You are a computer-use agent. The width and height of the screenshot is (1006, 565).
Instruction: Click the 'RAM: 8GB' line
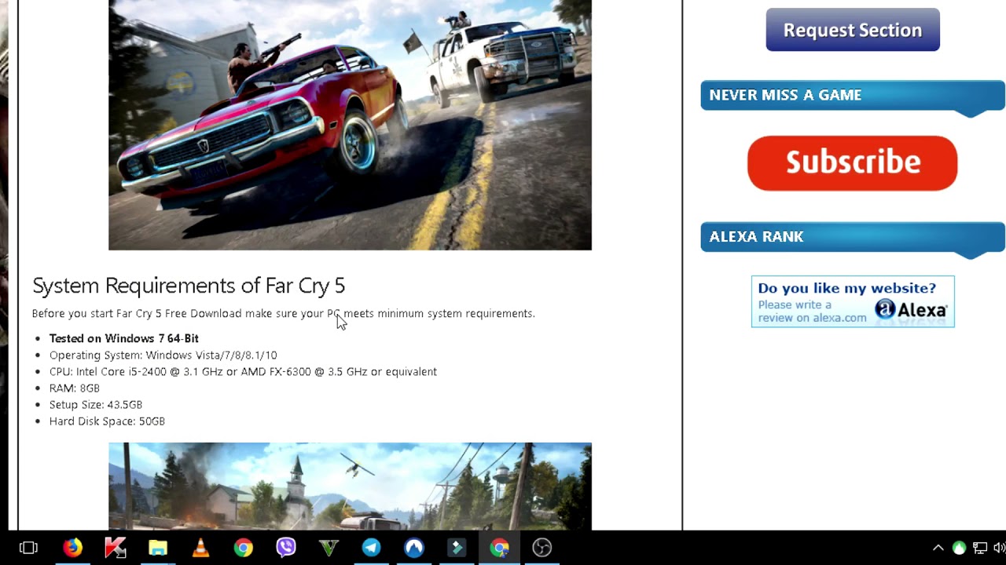[75, 388]
